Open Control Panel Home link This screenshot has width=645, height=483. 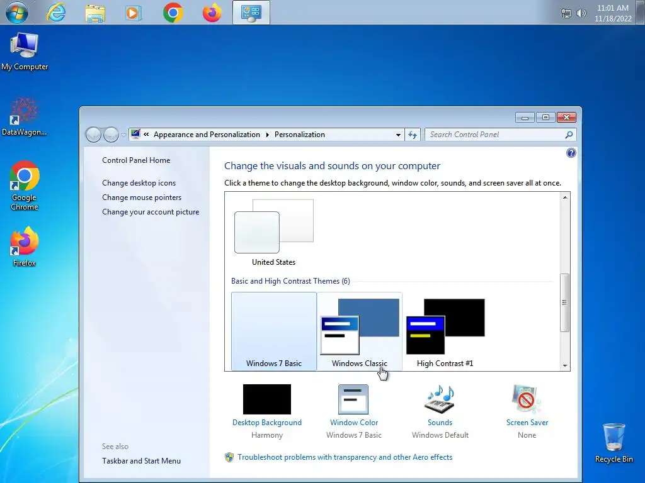(136, 160)
